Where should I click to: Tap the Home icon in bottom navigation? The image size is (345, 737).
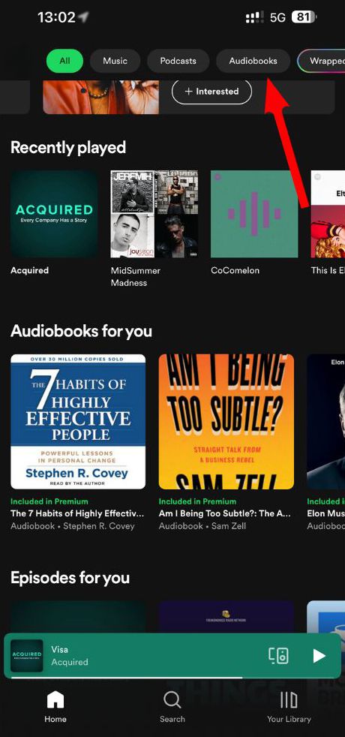(55, 699)
